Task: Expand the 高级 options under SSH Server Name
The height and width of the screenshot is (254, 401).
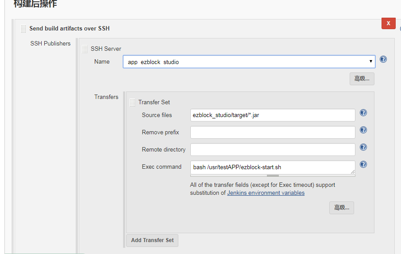Action: click(362, 79)
